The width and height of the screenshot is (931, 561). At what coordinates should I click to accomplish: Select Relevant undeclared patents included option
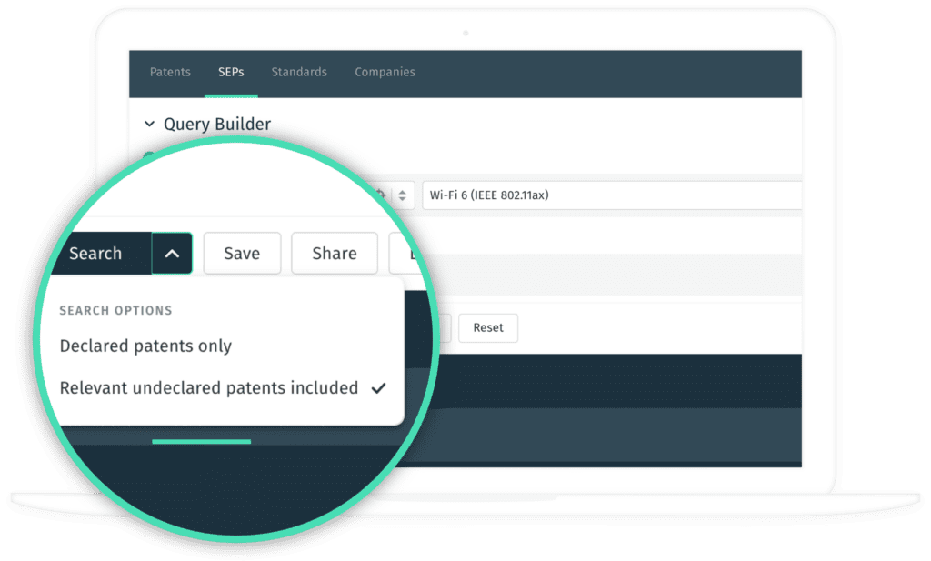[223, 387]
